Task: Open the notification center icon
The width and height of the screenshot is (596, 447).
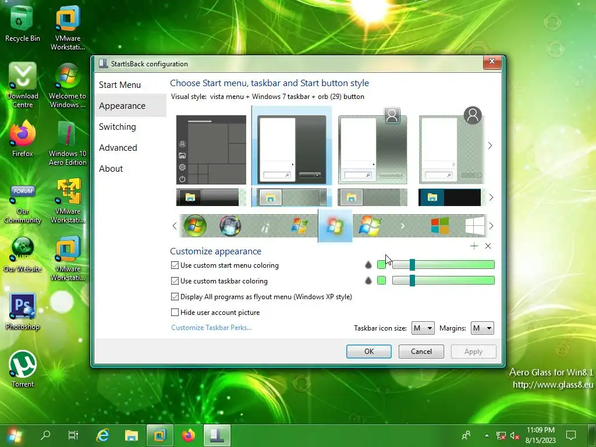Action: [571, 435]
